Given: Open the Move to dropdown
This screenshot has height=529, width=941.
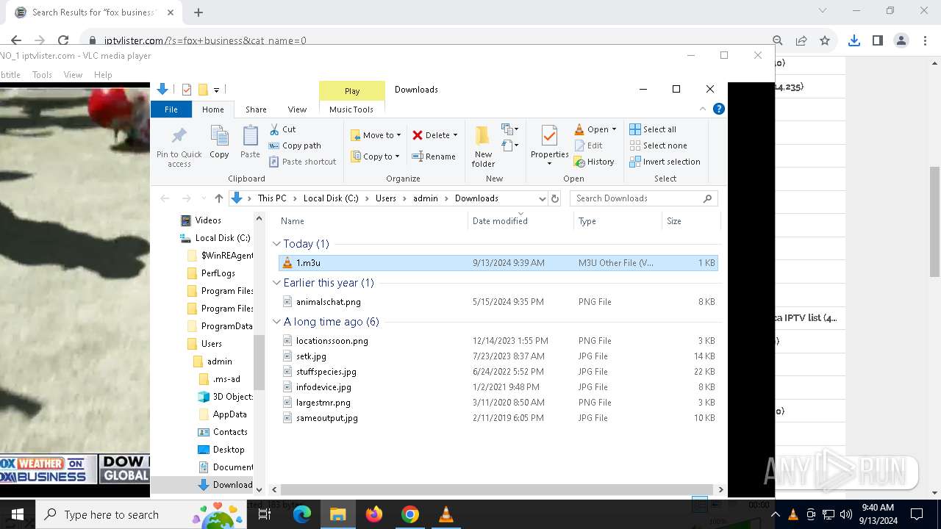Looking at the screenshot, I should tap(376, 135).
